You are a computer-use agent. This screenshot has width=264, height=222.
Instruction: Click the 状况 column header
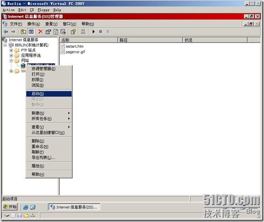click(215, 40)
